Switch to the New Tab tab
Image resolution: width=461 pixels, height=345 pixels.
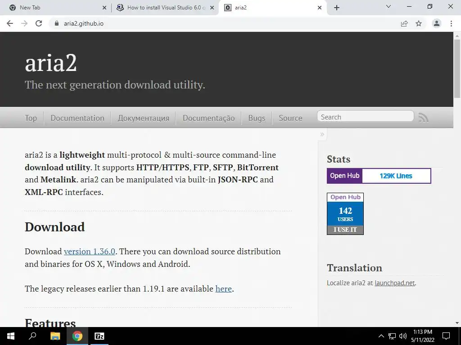[56, 8]
